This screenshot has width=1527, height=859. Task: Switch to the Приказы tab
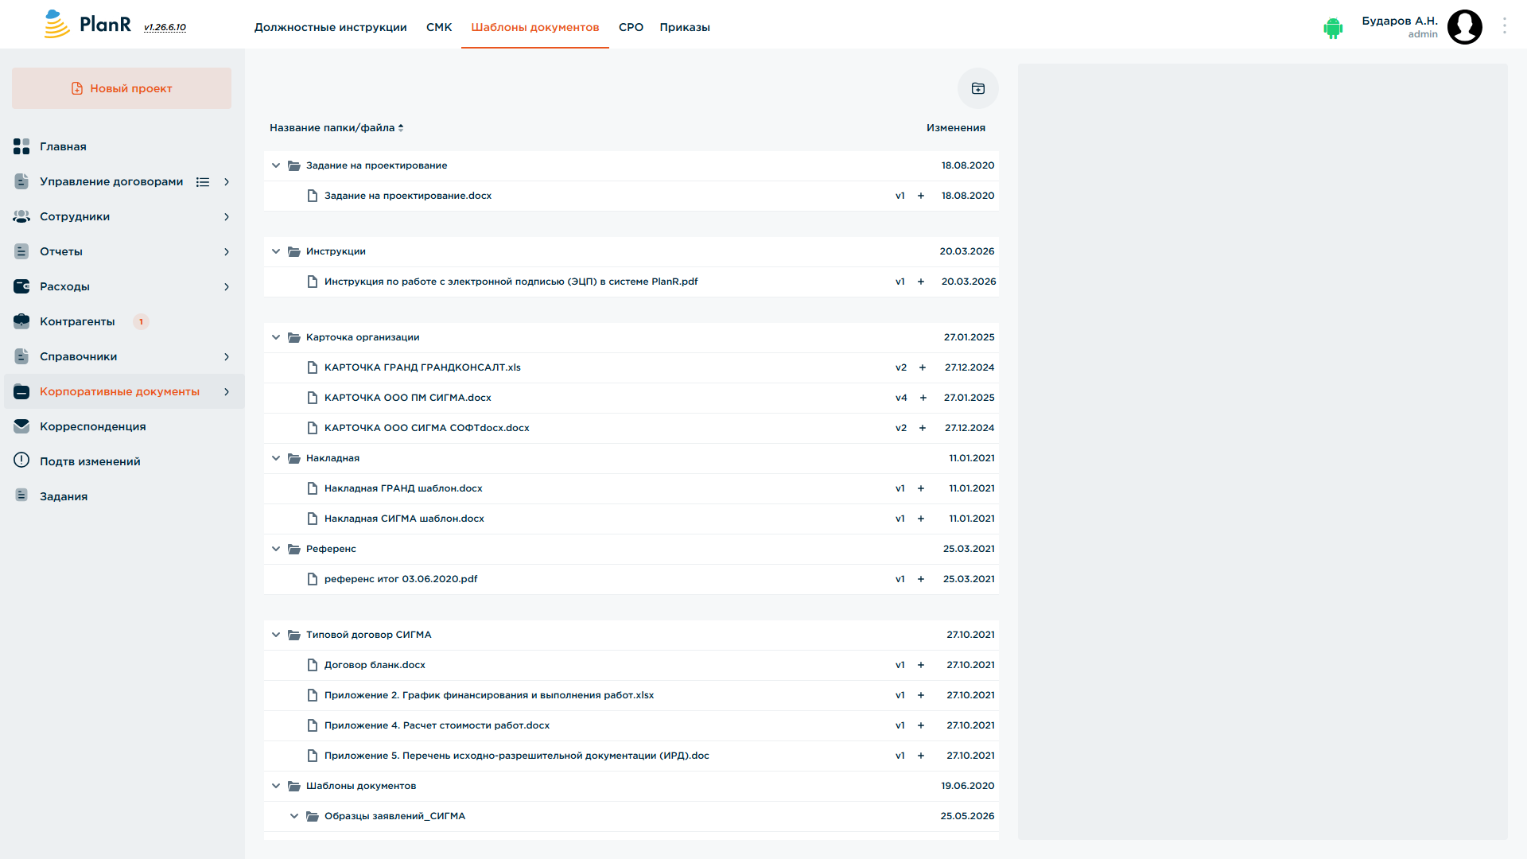[x=685, y=27]
